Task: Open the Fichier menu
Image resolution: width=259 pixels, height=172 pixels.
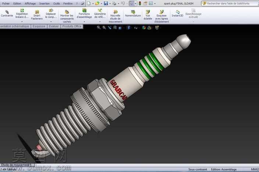Action: pos(6,3)
